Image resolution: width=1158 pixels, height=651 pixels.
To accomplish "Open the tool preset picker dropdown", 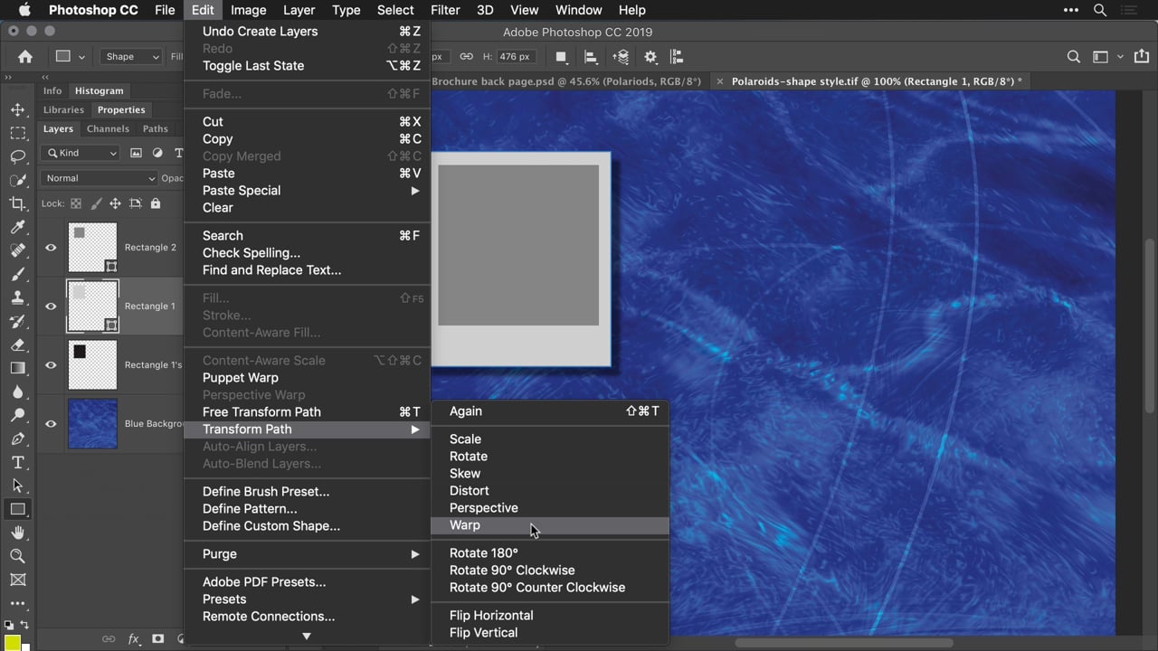I will click(71, 56).
